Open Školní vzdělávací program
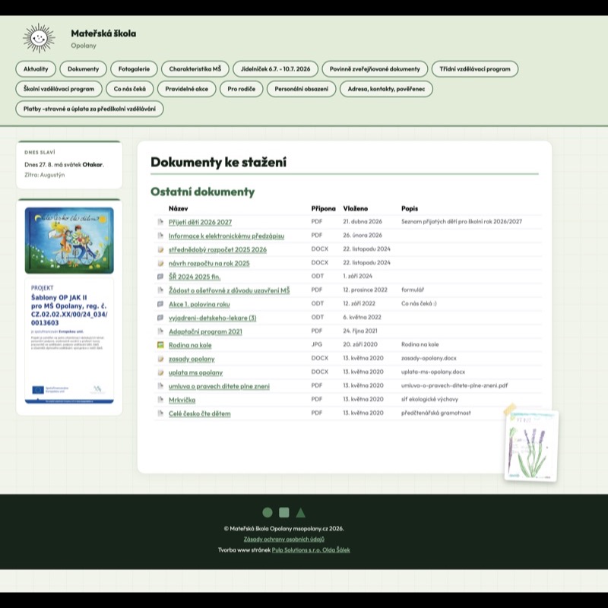The height and width of the screenshot is (608, 608). tap(59, 89)
